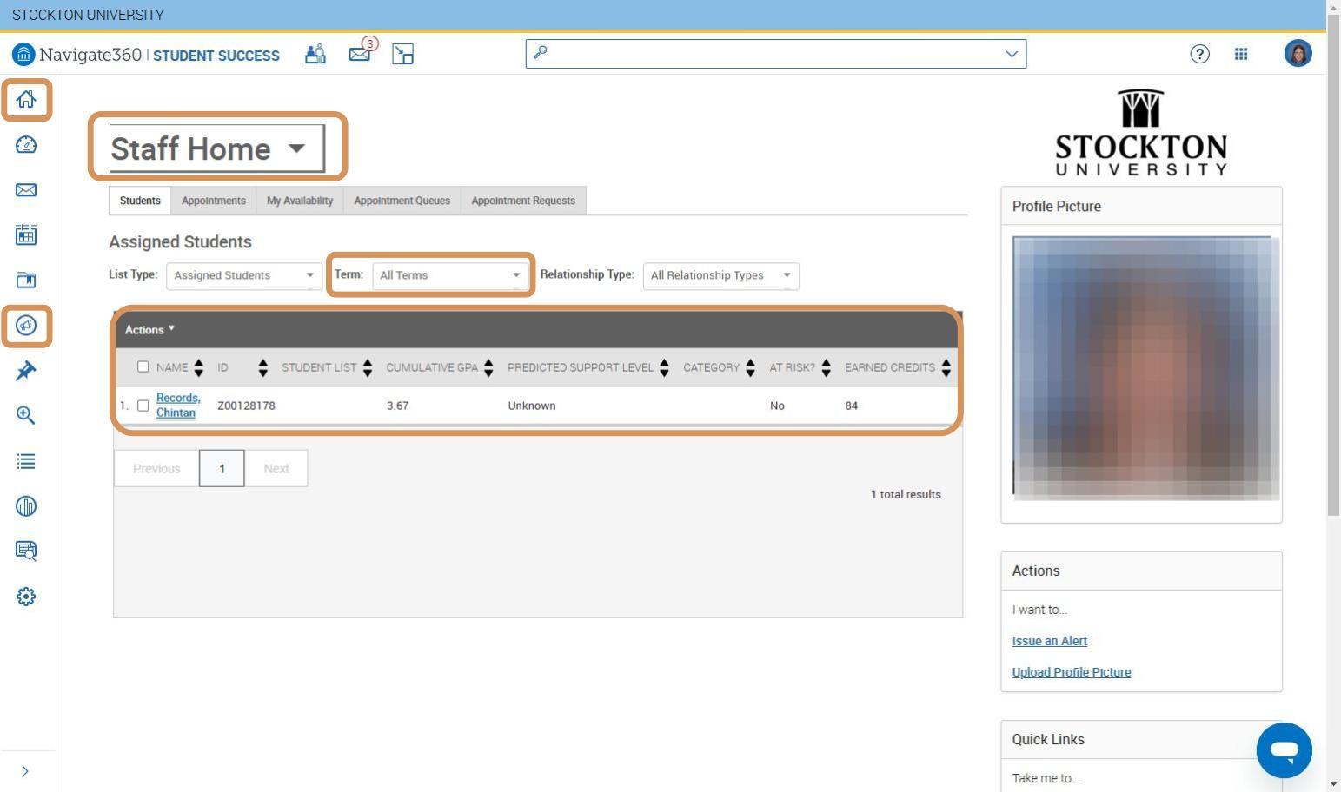Screen dimensions: 1341x792
Task: Sort by EARNED CREDITS column arrows
Action: point(946,368)
